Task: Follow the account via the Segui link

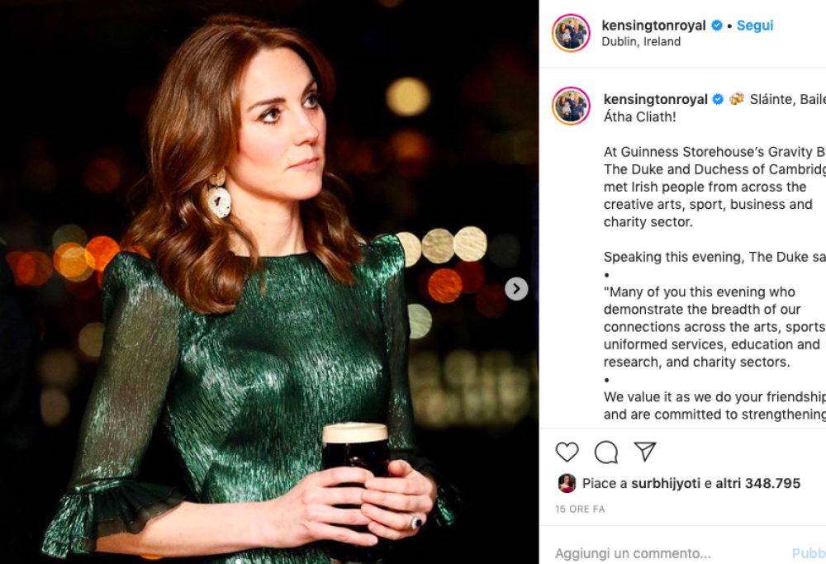Action: pyautogui.click(x=754, y=26)
